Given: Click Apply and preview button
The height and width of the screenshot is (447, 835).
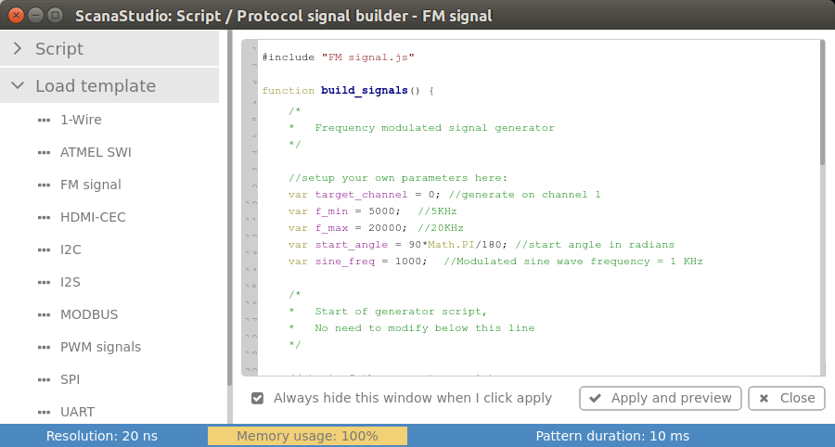Looking at the screenshot, I should (x=661, y=398).
